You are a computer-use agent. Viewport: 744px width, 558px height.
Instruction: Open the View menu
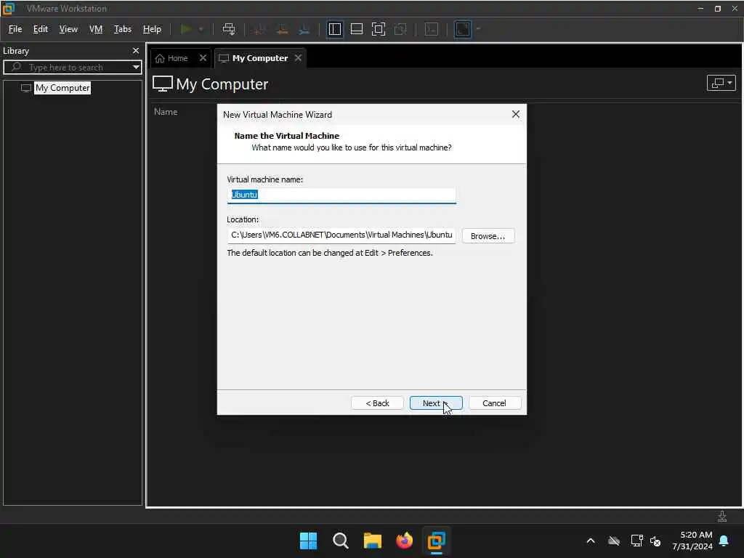(68, 29)
